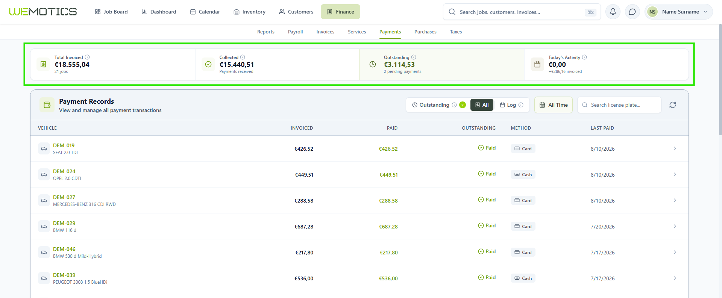Switch to the Payroll tab

tap(296, 32)
